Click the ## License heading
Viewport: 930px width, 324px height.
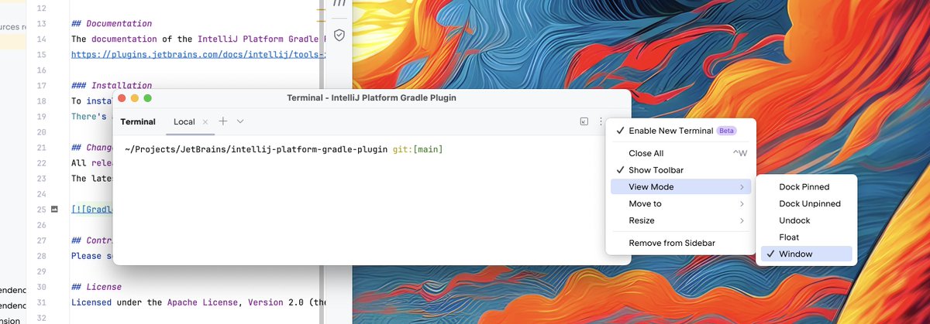tap(96, 287)
